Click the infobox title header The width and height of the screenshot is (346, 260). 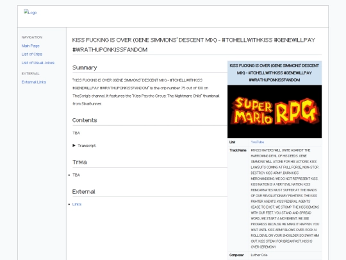point(274,73)
